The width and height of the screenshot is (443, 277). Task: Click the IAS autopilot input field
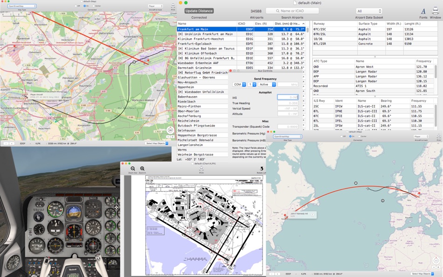pos(288,97)
